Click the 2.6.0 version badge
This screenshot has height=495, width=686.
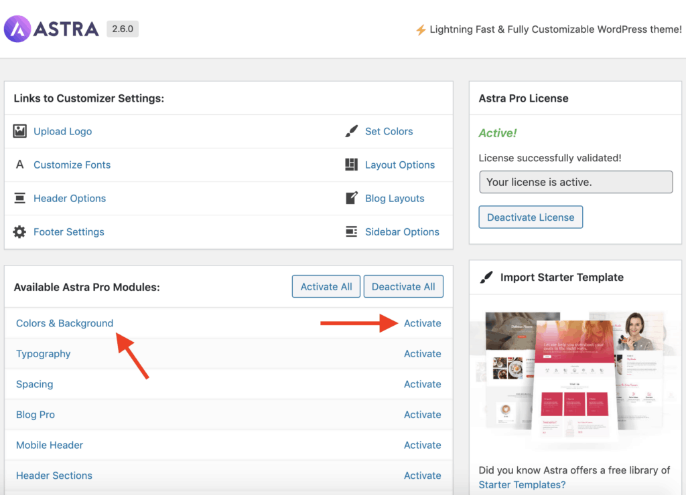(x=123, y=29)
